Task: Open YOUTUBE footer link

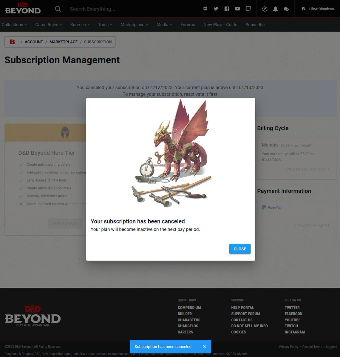Action: coord(293,320)
